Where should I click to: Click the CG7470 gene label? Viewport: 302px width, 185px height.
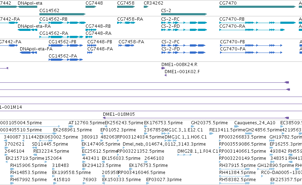[228, 3]
